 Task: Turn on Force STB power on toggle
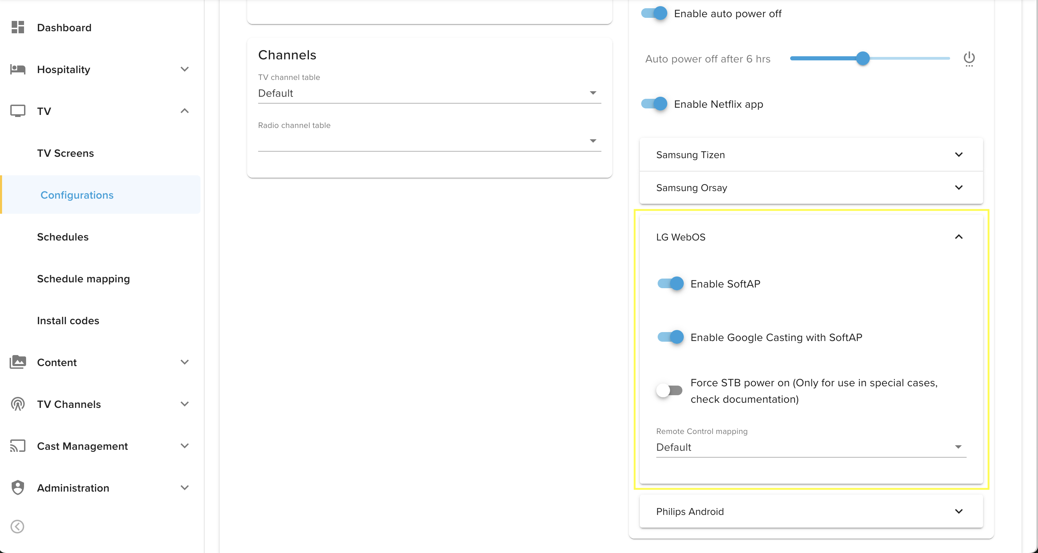pyautogui.click(x=669, y=390)
